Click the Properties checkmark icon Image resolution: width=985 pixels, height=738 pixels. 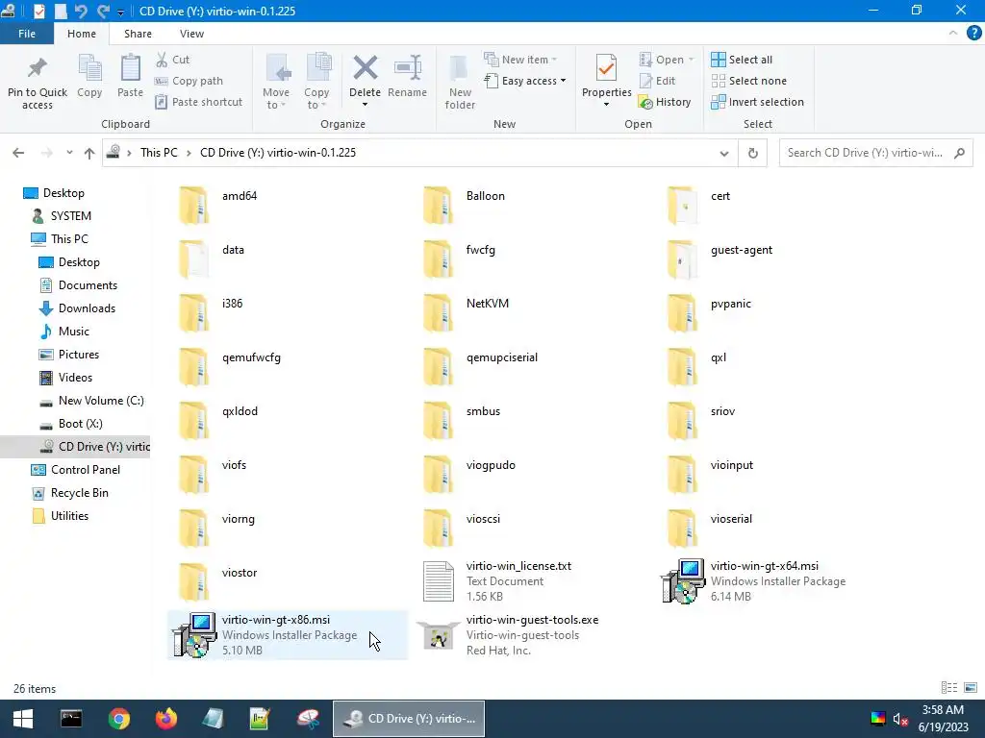606,68
